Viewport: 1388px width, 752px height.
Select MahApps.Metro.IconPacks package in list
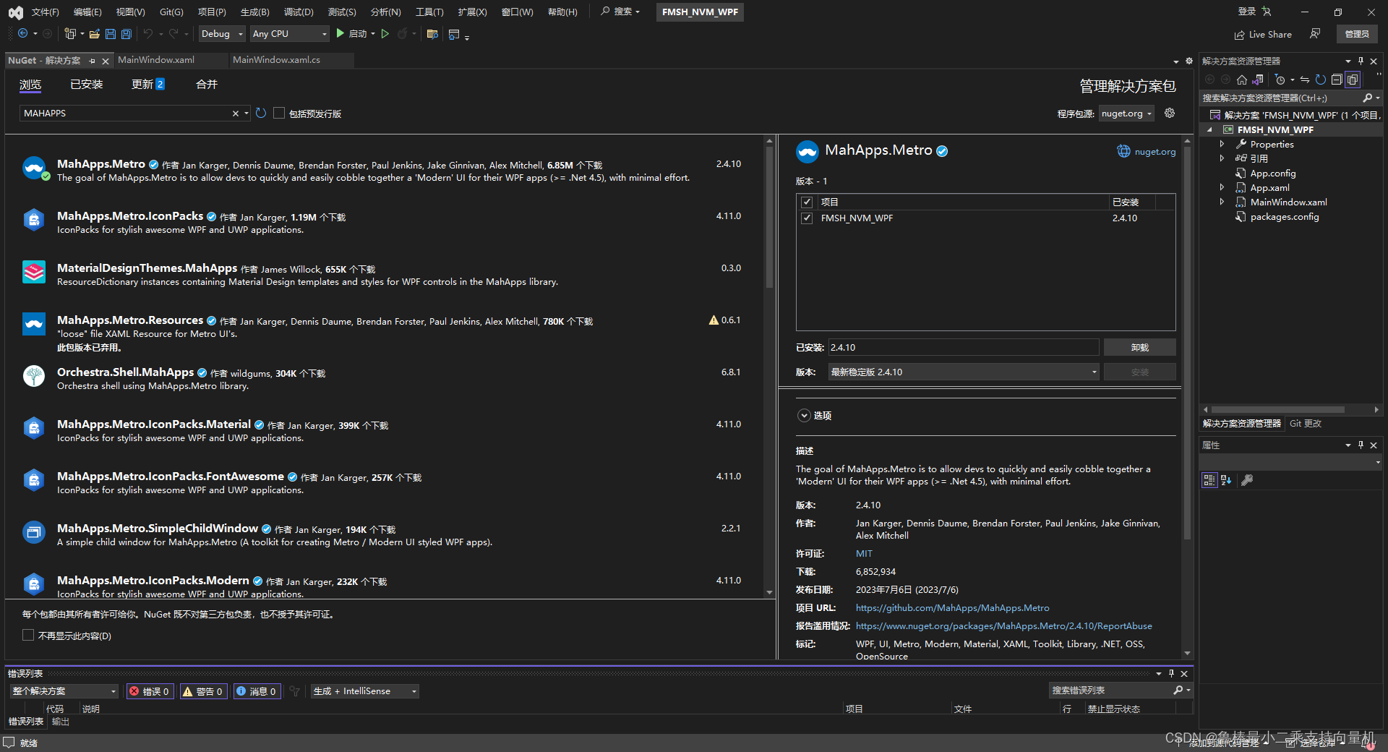pos(383,223)
